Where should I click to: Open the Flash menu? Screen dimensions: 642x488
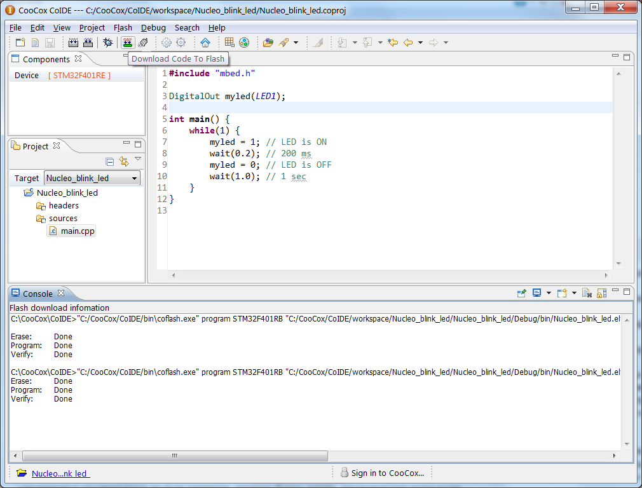123,27
